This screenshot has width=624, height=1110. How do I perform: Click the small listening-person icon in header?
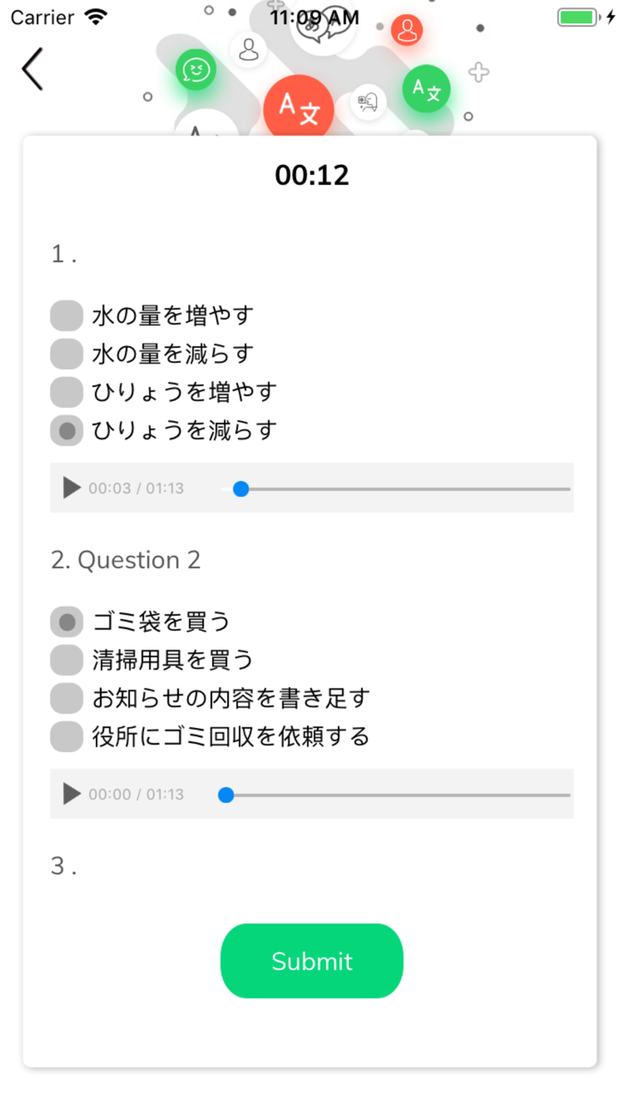coord(366,102)
